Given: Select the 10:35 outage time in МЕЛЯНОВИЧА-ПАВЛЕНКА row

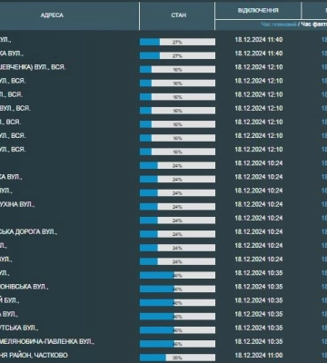Looking at the screenshot, I should [x=259, y=341].
